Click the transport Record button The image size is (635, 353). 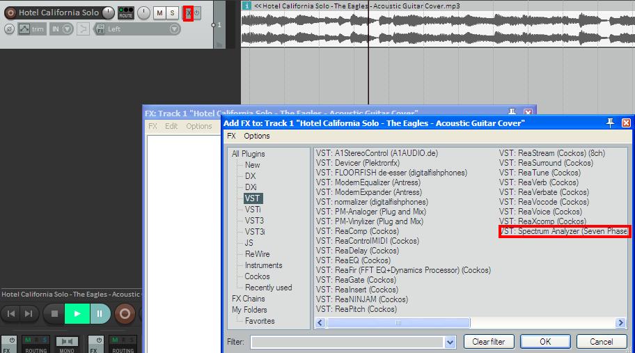pyautogui.click(x=125, y=314)
